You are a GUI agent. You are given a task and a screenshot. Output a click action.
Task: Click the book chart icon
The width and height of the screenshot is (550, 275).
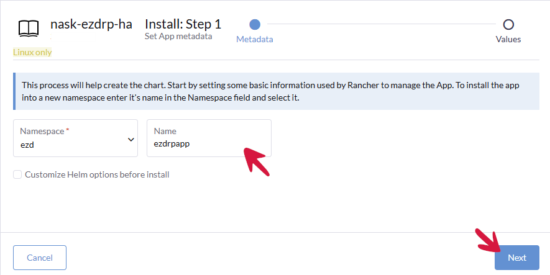[29, 29]
